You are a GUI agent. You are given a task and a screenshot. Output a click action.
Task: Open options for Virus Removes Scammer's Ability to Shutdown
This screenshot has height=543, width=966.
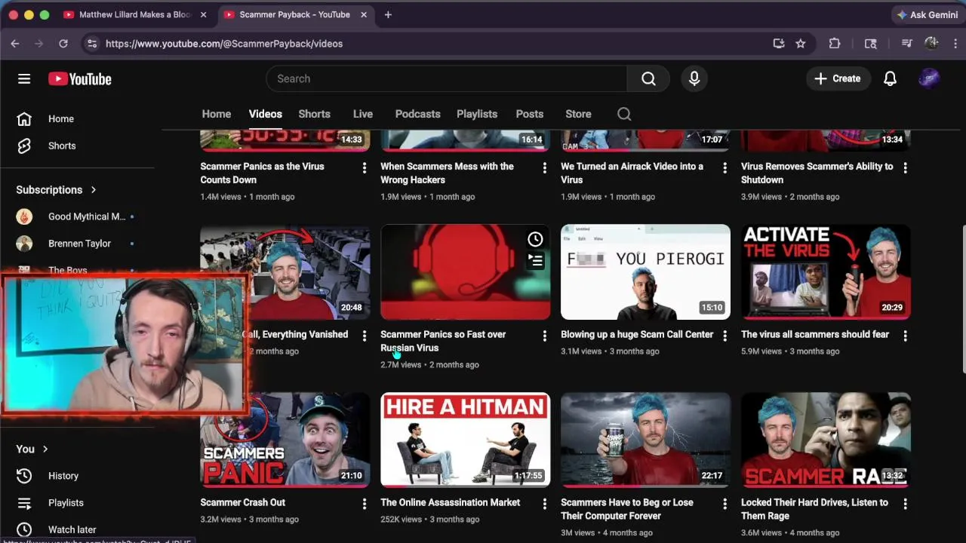click(x=906, y=167)
